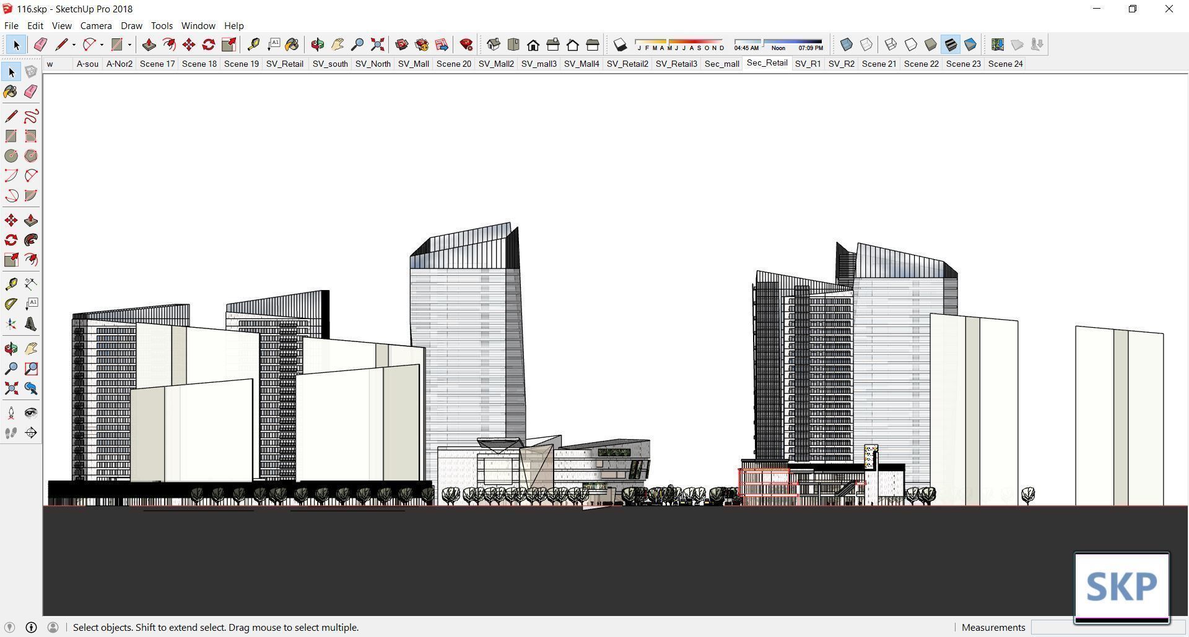Select the Scale tool in top toolbar
Viewport: 1189px width, 637px height.
(229, 45)
